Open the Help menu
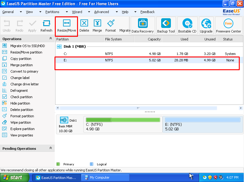Viewport: 244px width, 182px height. point(125,12)
